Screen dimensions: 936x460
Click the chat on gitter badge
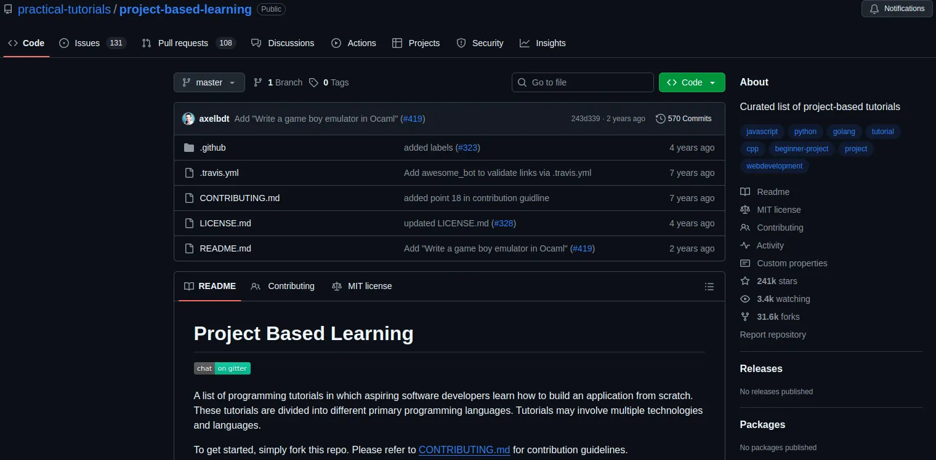(222, 368)
